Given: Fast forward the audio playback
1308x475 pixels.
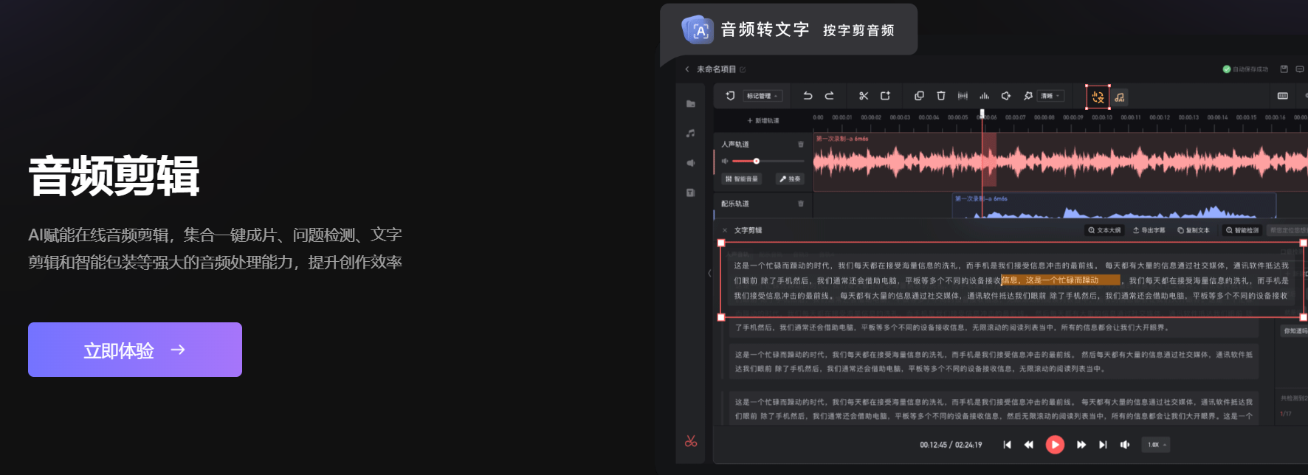Looking at the screenshot, I should tap(1081, 445).
